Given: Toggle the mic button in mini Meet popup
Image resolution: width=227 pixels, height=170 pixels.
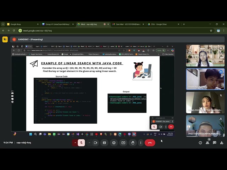Looking at the screenshot, I should (154, 127).
